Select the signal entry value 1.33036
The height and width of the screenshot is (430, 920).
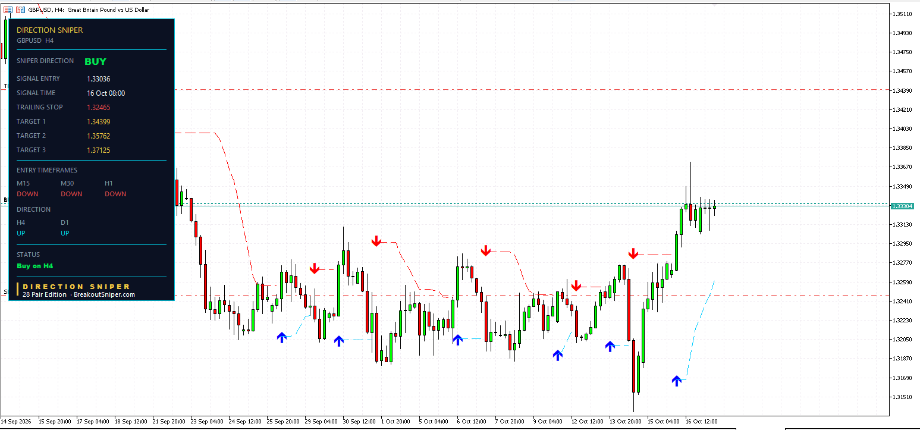coord(99,79)
